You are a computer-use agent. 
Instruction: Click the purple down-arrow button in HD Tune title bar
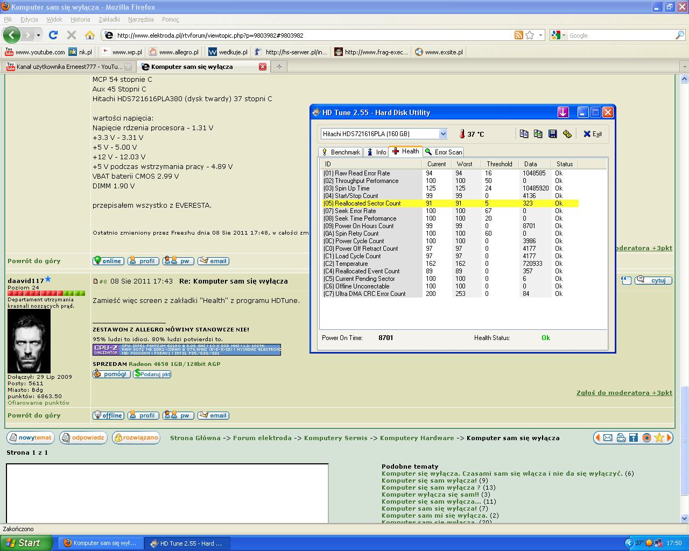tap(563, 112)
